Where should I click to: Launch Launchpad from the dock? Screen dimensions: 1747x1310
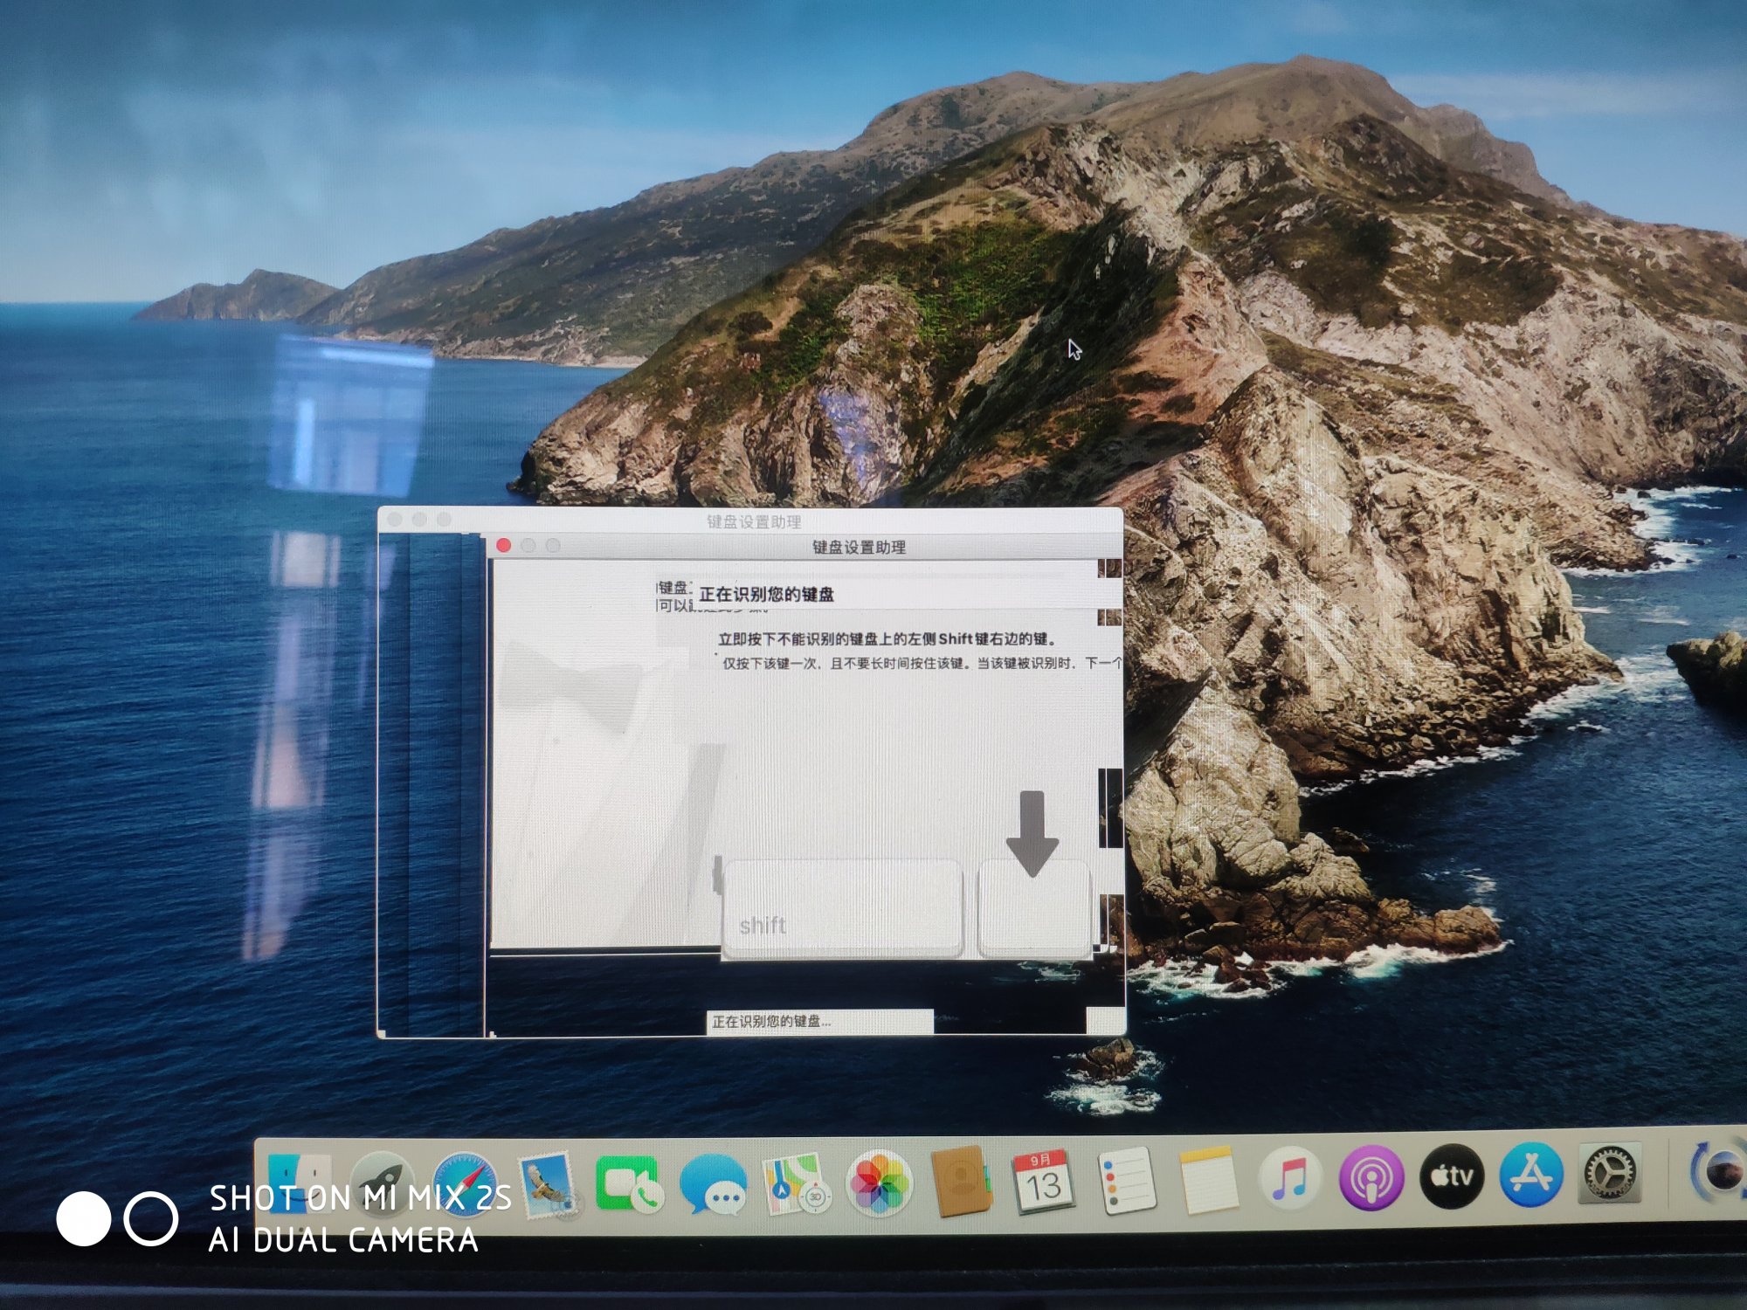tap(382, 1181)
